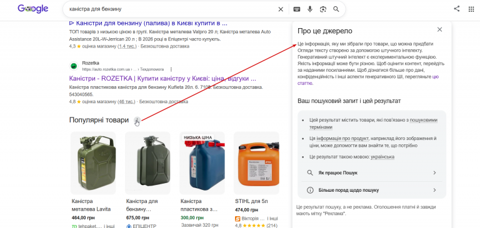Click the price '474,00 грн'
Screen dimensions: 480x228
coord(247,211)
